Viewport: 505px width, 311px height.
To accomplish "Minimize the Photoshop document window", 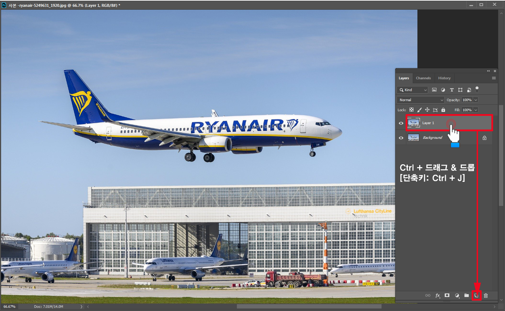I will (x=471, y=5).
